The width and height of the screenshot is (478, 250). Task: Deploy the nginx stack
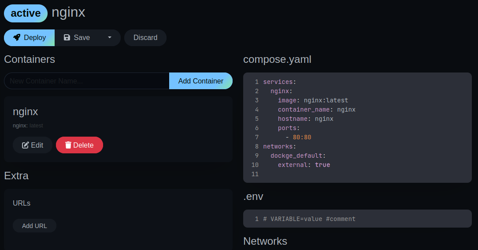29,38
